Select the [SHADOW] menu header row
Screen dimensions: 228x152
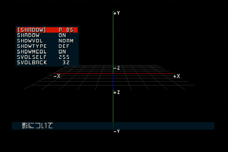pyautogui.click(x=47, y=30)
